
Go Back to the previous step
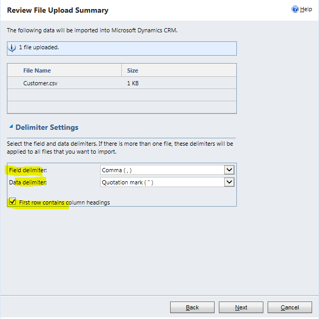[192, 307]
